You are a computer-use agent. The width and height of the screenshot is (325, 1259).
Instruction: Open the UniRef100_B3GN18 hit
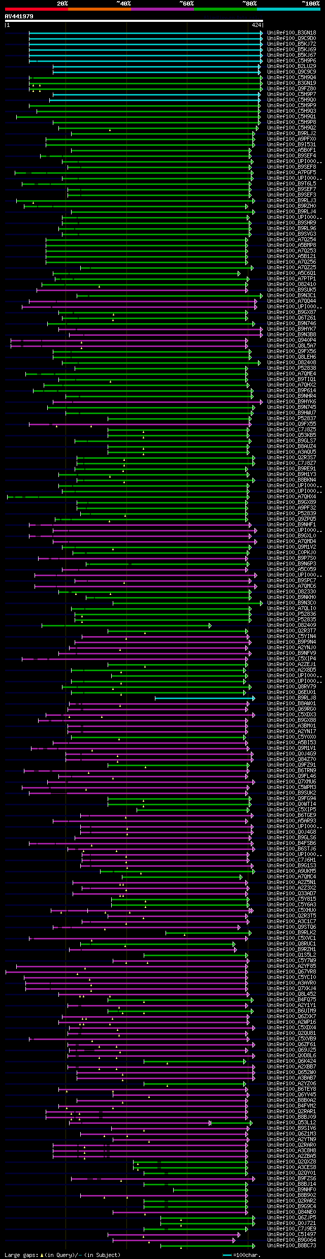291,33
